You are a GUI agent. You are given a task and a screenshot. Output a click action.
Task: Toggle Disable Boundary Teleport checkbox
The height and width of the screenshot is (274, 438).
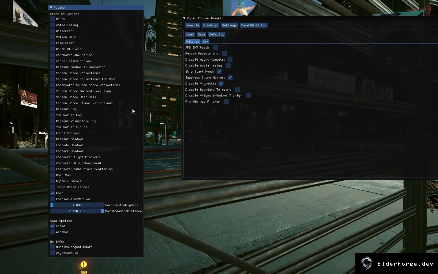click(x=237, y=90)
